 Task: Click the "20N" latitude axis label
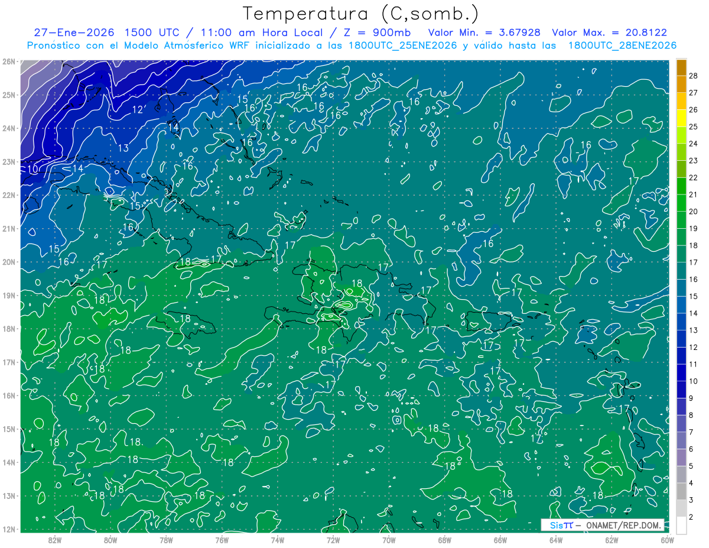[8, 261]
